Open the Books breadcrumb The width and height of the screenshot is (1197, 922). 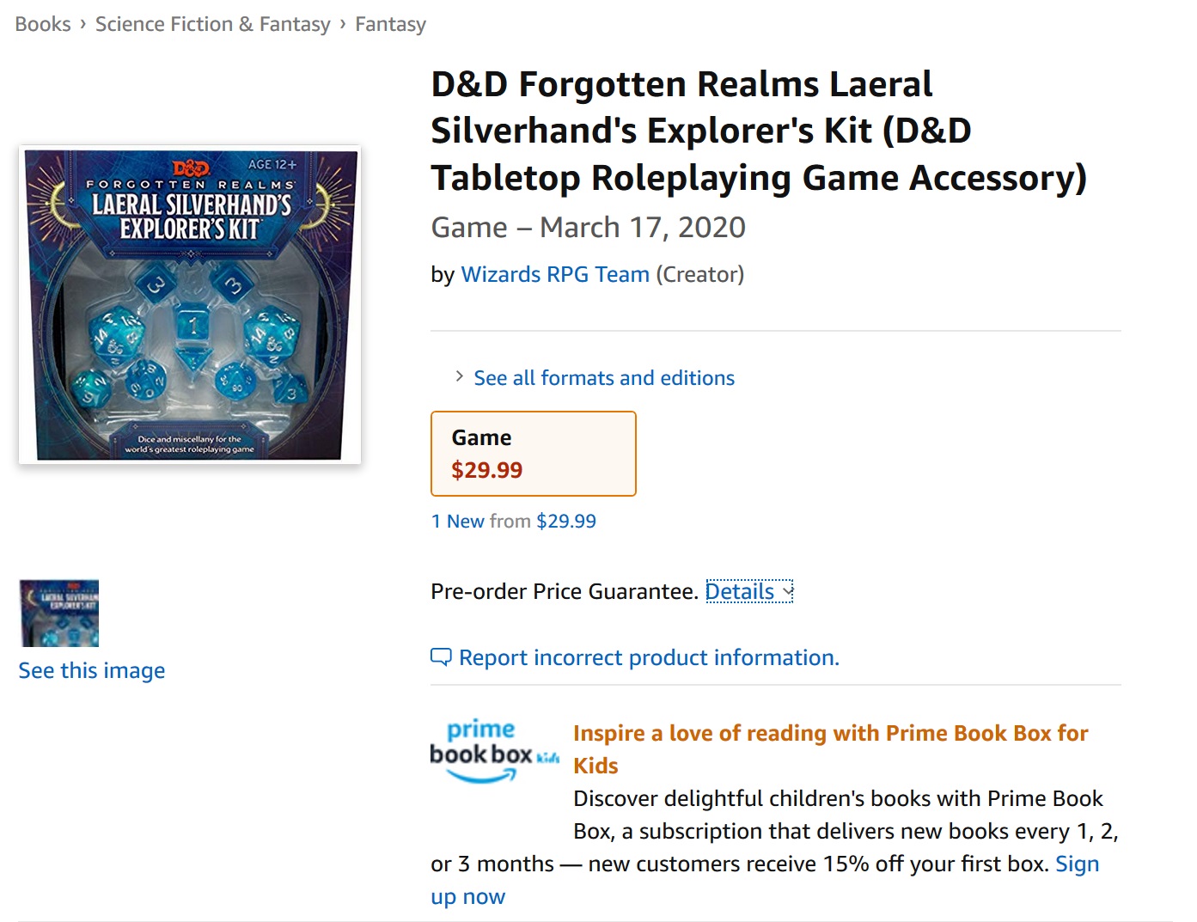tap(43, 24)
